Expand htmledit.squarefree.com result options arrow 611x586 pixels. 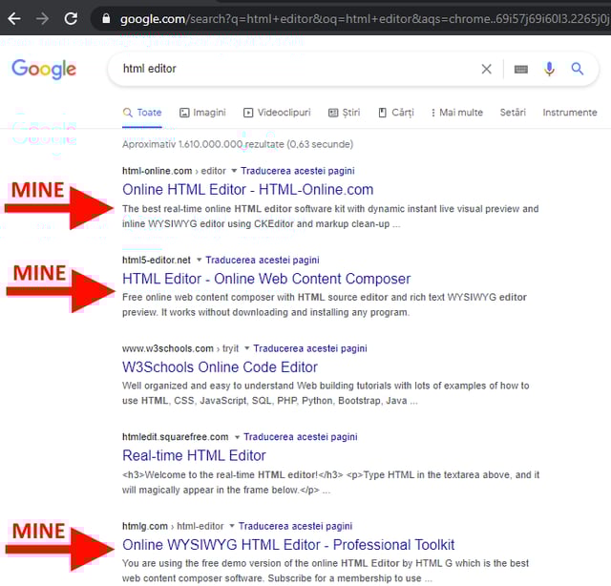coord(237,437)
